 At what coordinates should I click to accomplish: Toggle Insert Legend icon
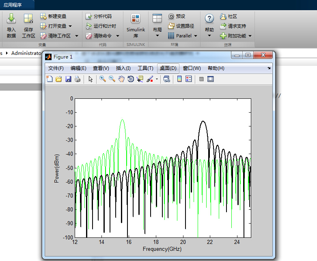(188, 79)
